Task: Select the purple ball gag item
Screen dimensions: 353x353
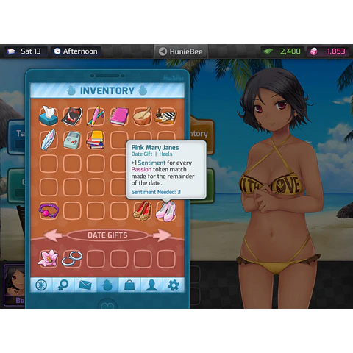Action: click(49, 211)
